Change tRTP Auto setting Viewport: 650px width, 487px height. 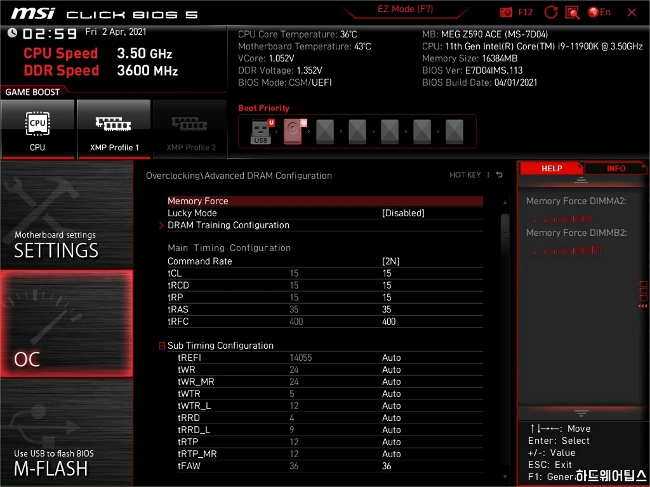click(x=391, y=441)
